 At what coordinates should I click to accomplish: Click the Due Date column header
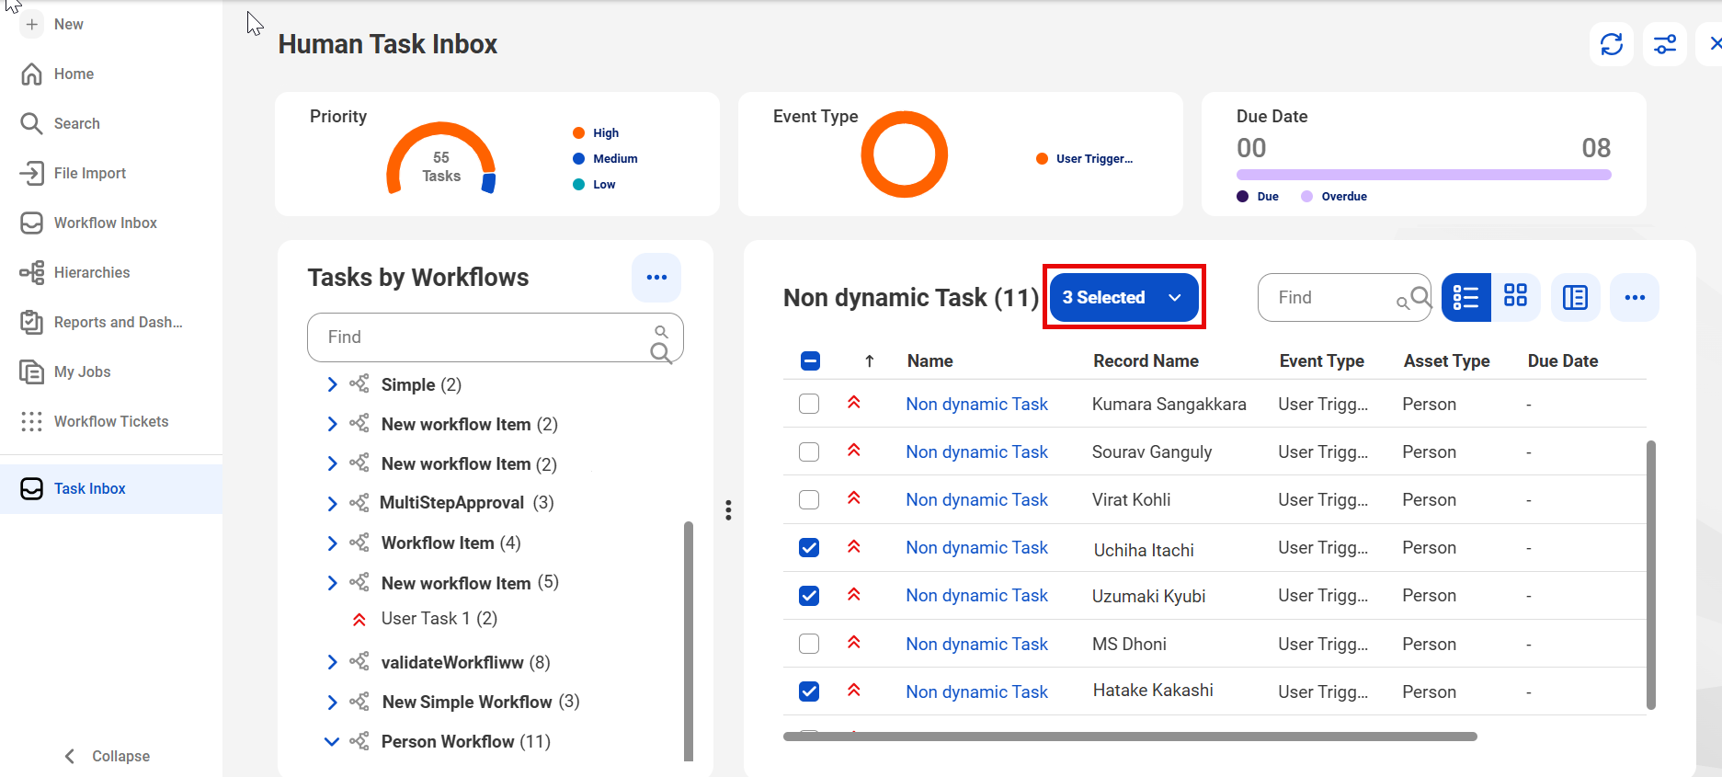point(1563,361)
